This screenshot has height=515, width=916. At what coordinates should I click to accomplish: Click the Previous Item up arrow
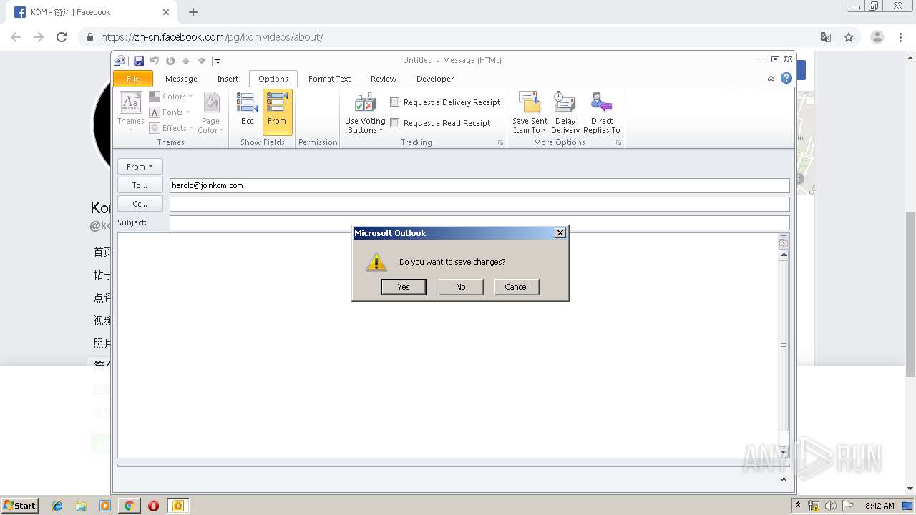pyautogui.click(x=186, y=61)
